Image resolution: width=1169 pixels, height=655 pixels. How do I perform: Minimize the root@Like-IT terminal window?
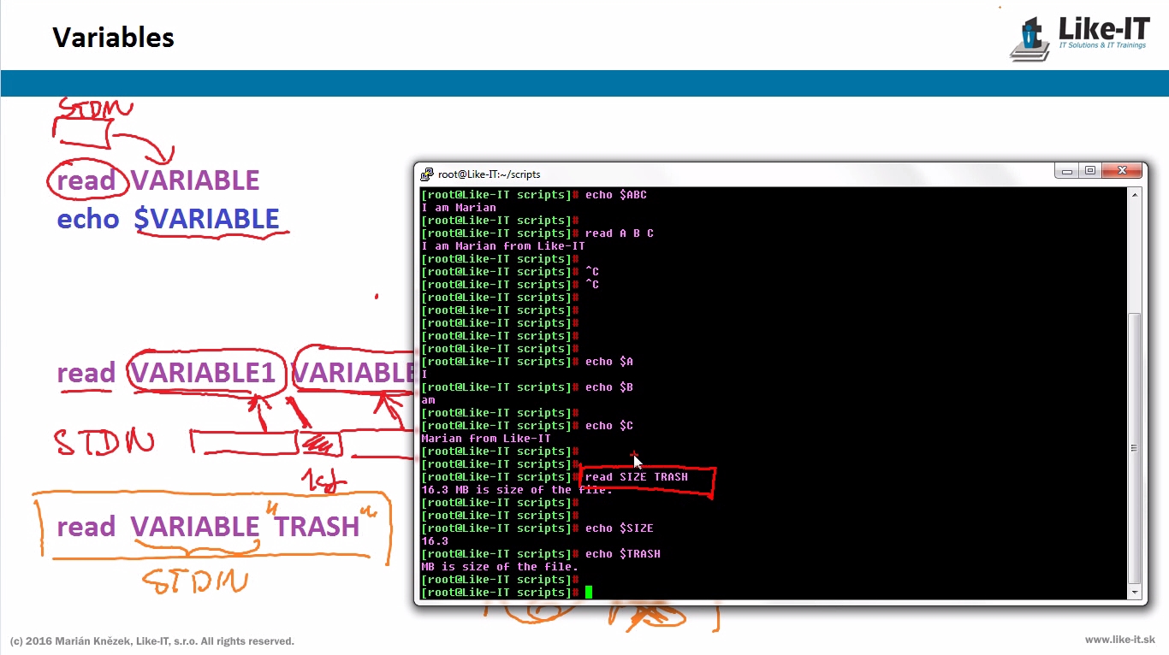(1066, 171)
